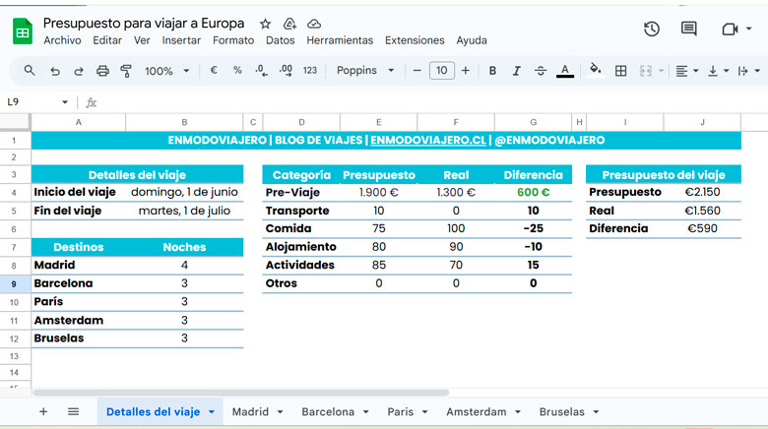
Task: Expand the merge cells options arrow
Action: (662, 71)
